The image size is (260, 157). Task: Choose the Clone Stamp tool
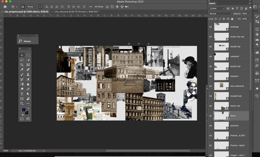(x=28, y=75)
